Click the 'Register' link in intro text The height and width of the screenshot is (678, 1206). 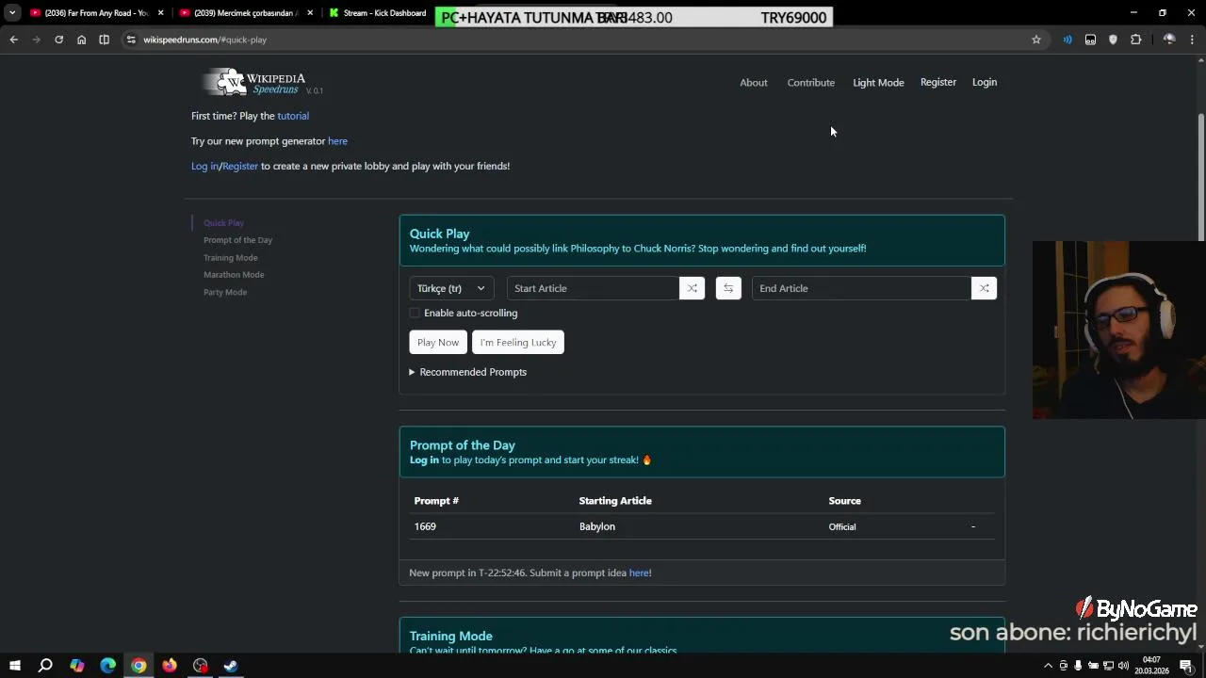(240, 166)
